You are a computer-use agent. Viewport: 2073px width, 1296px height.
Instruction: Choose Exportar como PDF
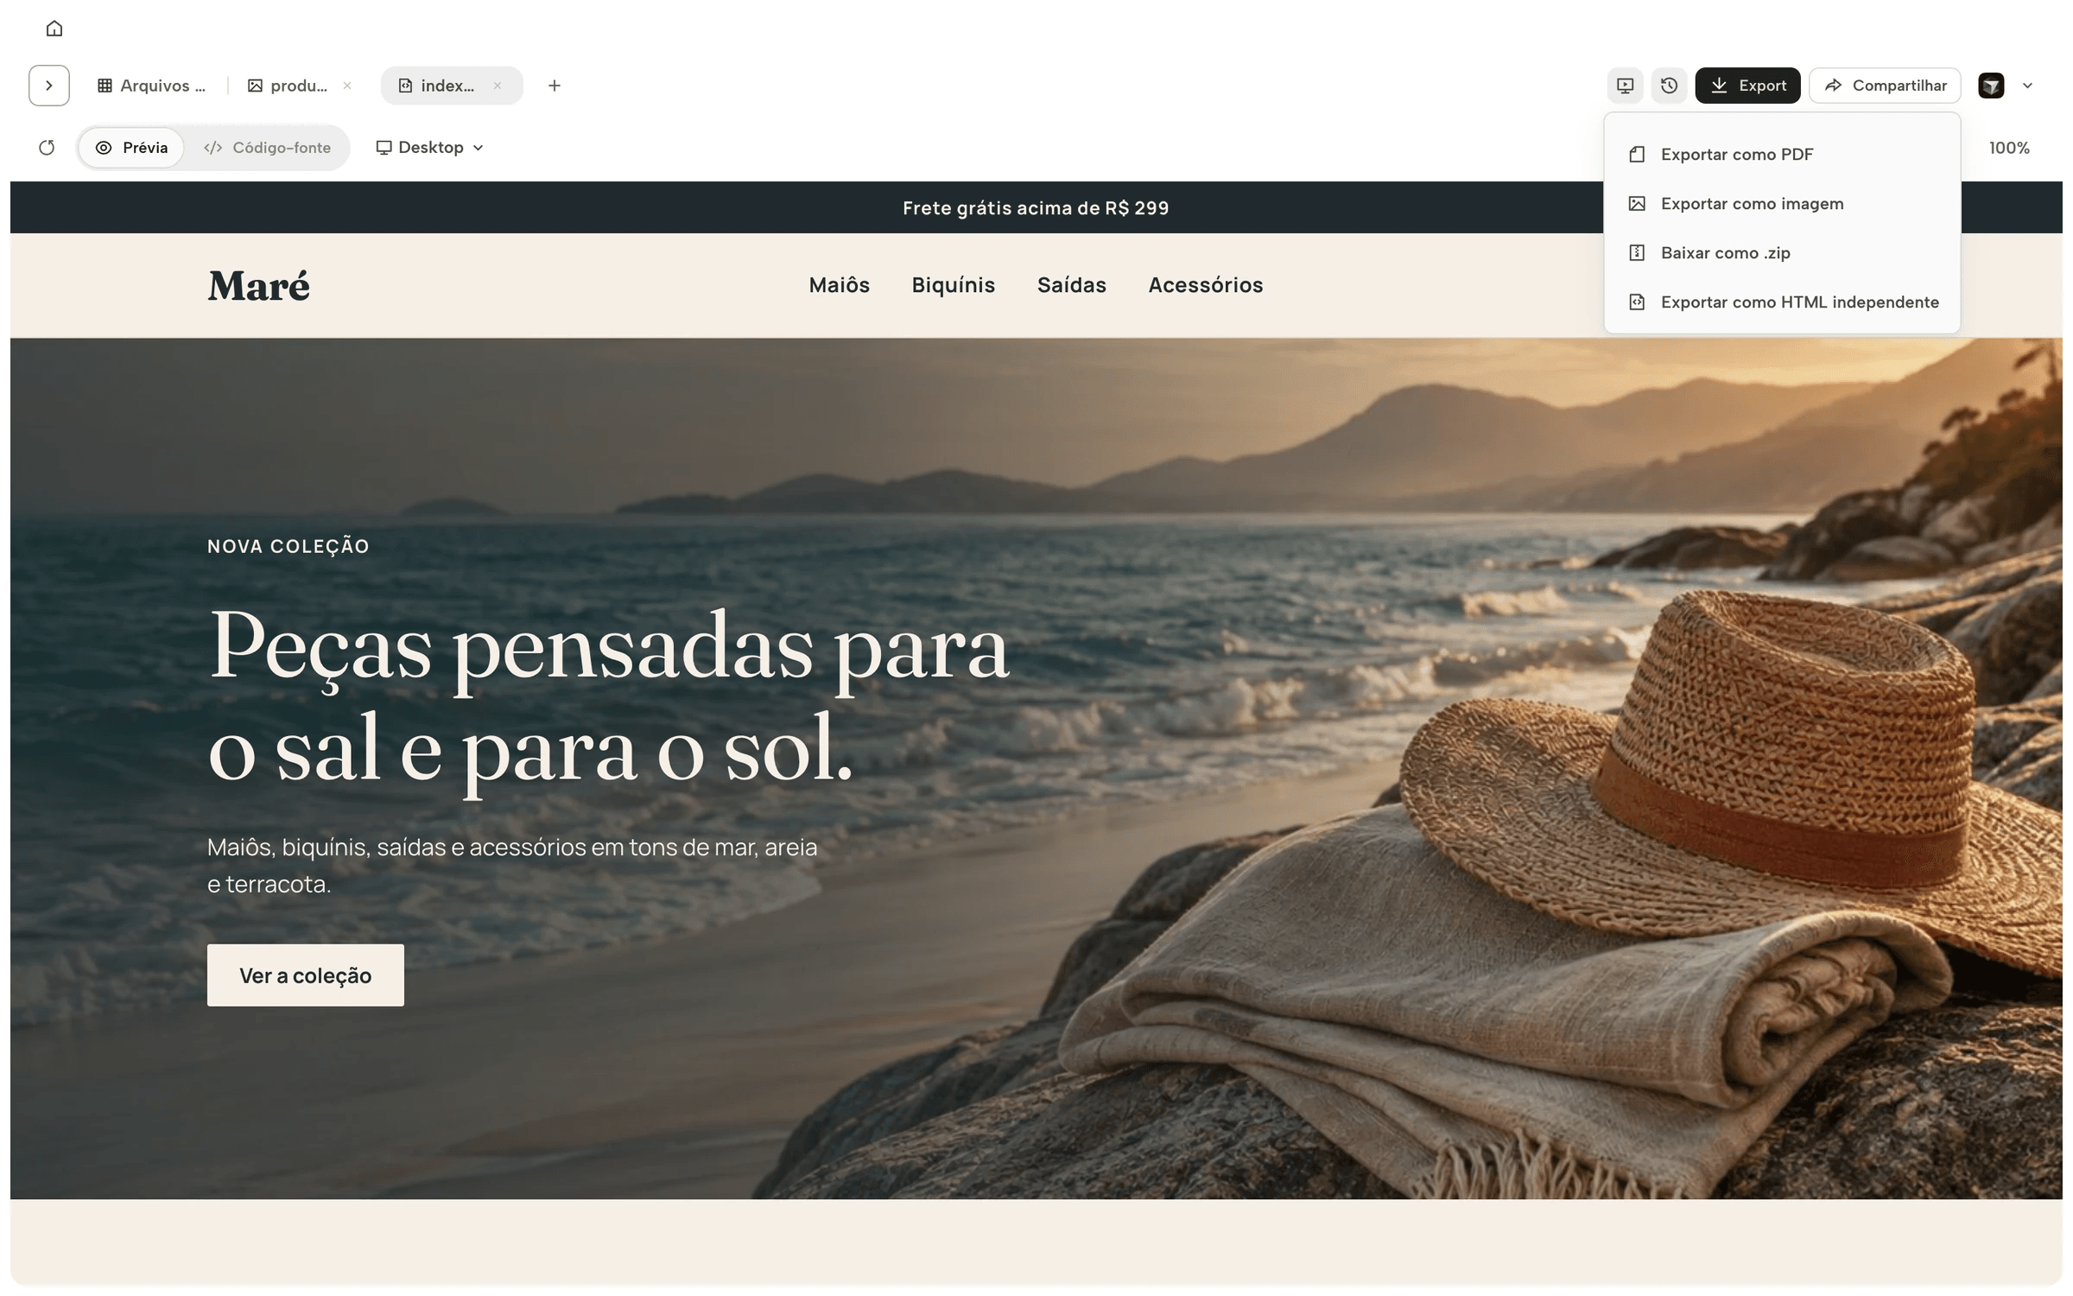click(1781, 155)
